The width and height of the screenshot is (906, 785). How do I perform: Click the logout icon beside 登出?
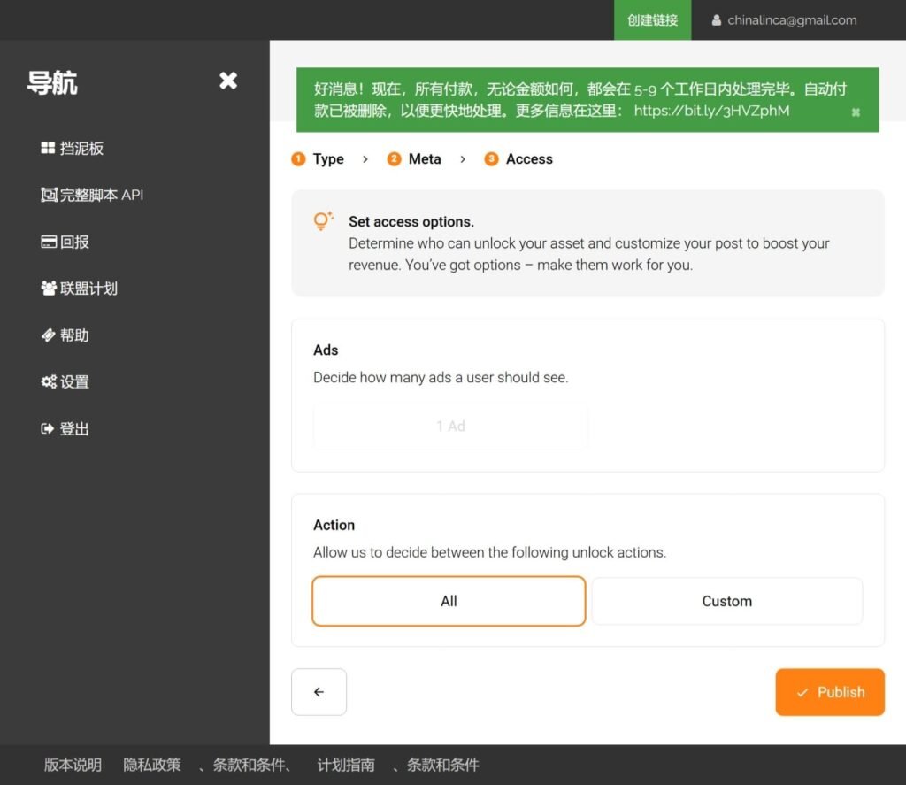click(x=49, y=429)
